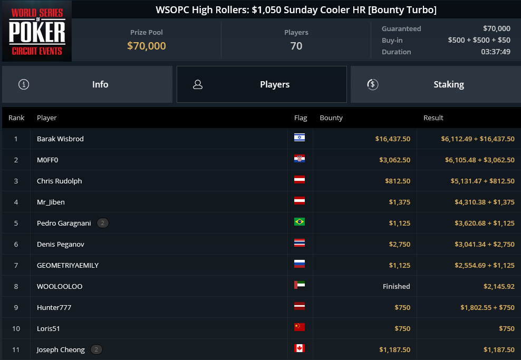
Task: Click the Bounty column header
Action: pyautogui.click(x=331, y=118)
